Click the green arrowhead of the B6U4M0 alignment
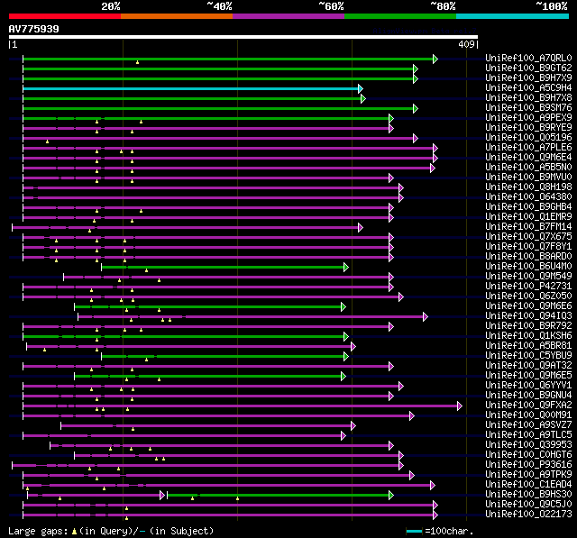Image resolution: width=577 pixels, height=538 pixels. (346, 268)
